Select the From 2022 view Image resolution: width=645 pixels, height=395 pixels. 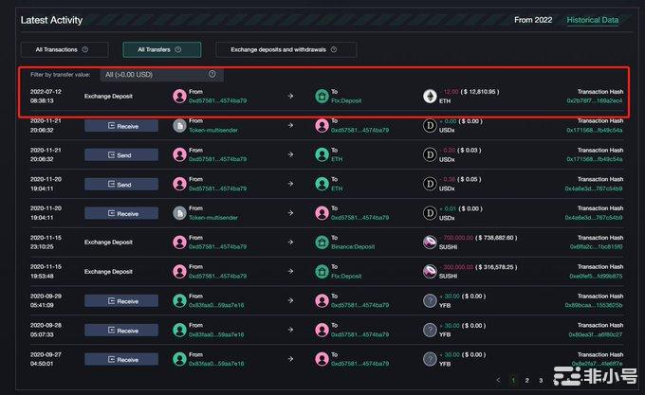point(535,20)
